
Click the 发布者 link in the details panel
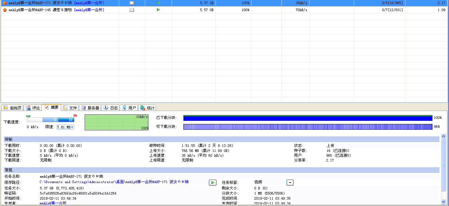click(x=53, y=203)
